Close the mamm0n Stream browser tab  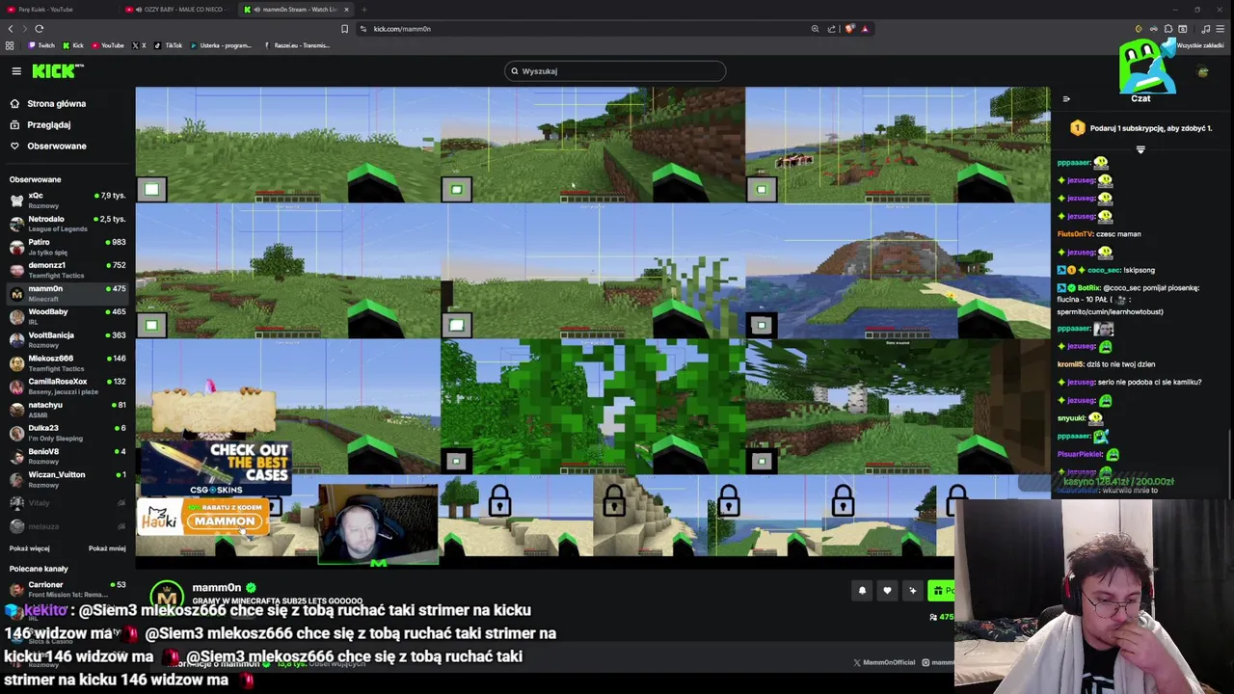pyautogui.click(x=346, y=10)
